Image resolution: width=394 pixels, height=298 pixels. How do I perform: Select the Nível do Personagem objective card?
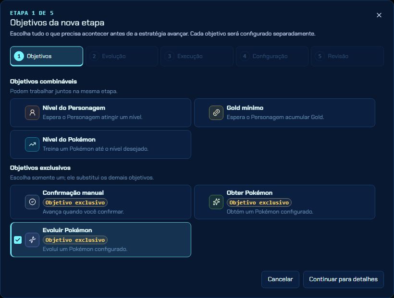(100, 113)
